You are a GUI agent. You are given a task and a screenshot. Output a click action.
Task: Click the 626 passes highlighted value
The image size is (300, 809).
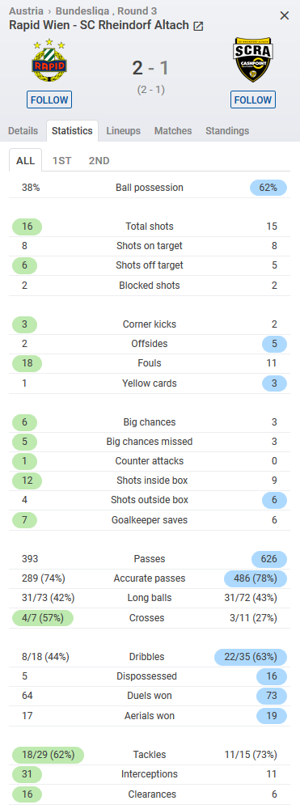269,559
